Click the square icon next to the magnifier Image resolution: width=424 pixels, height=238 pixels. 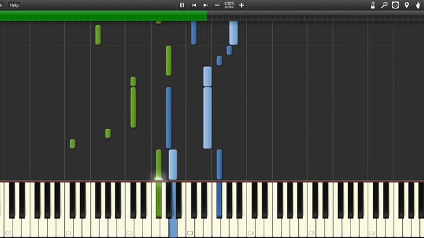(396, 5)
